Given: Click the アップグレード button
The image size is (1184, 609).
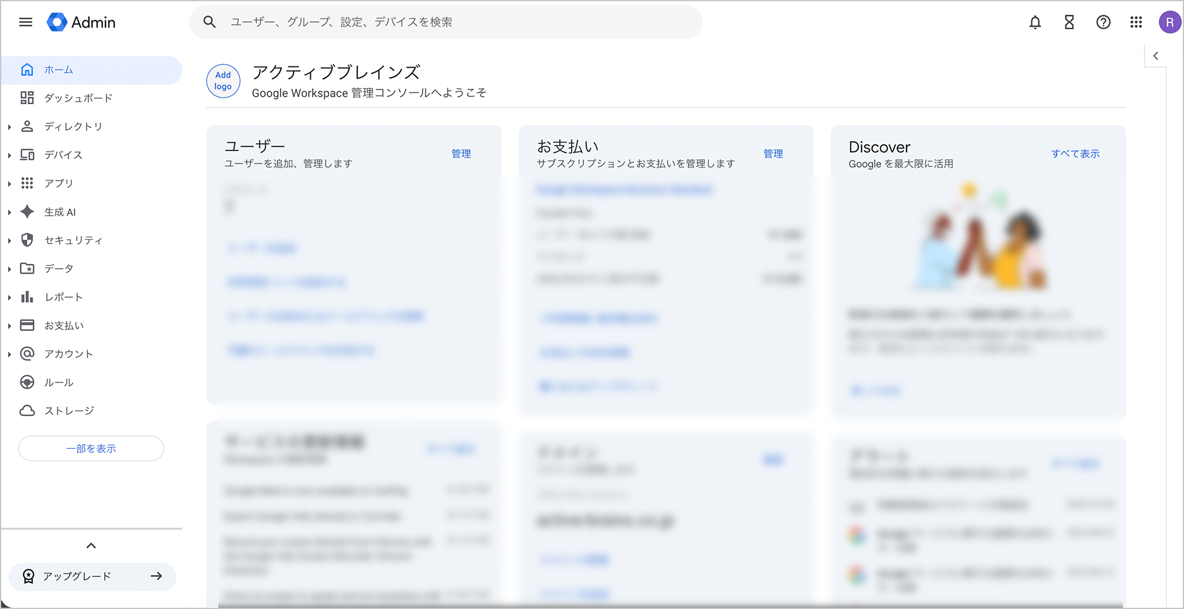Looking at the screenshot, I should [x=92, y=576].
